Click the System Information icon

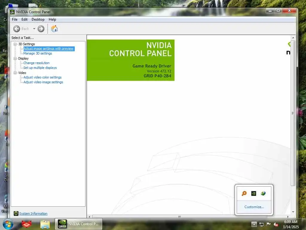pyautogui.click(x=16, y=213)
